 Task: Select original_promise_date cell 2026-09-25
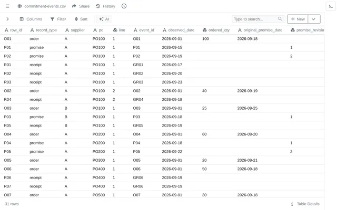(x=247, y=108)
